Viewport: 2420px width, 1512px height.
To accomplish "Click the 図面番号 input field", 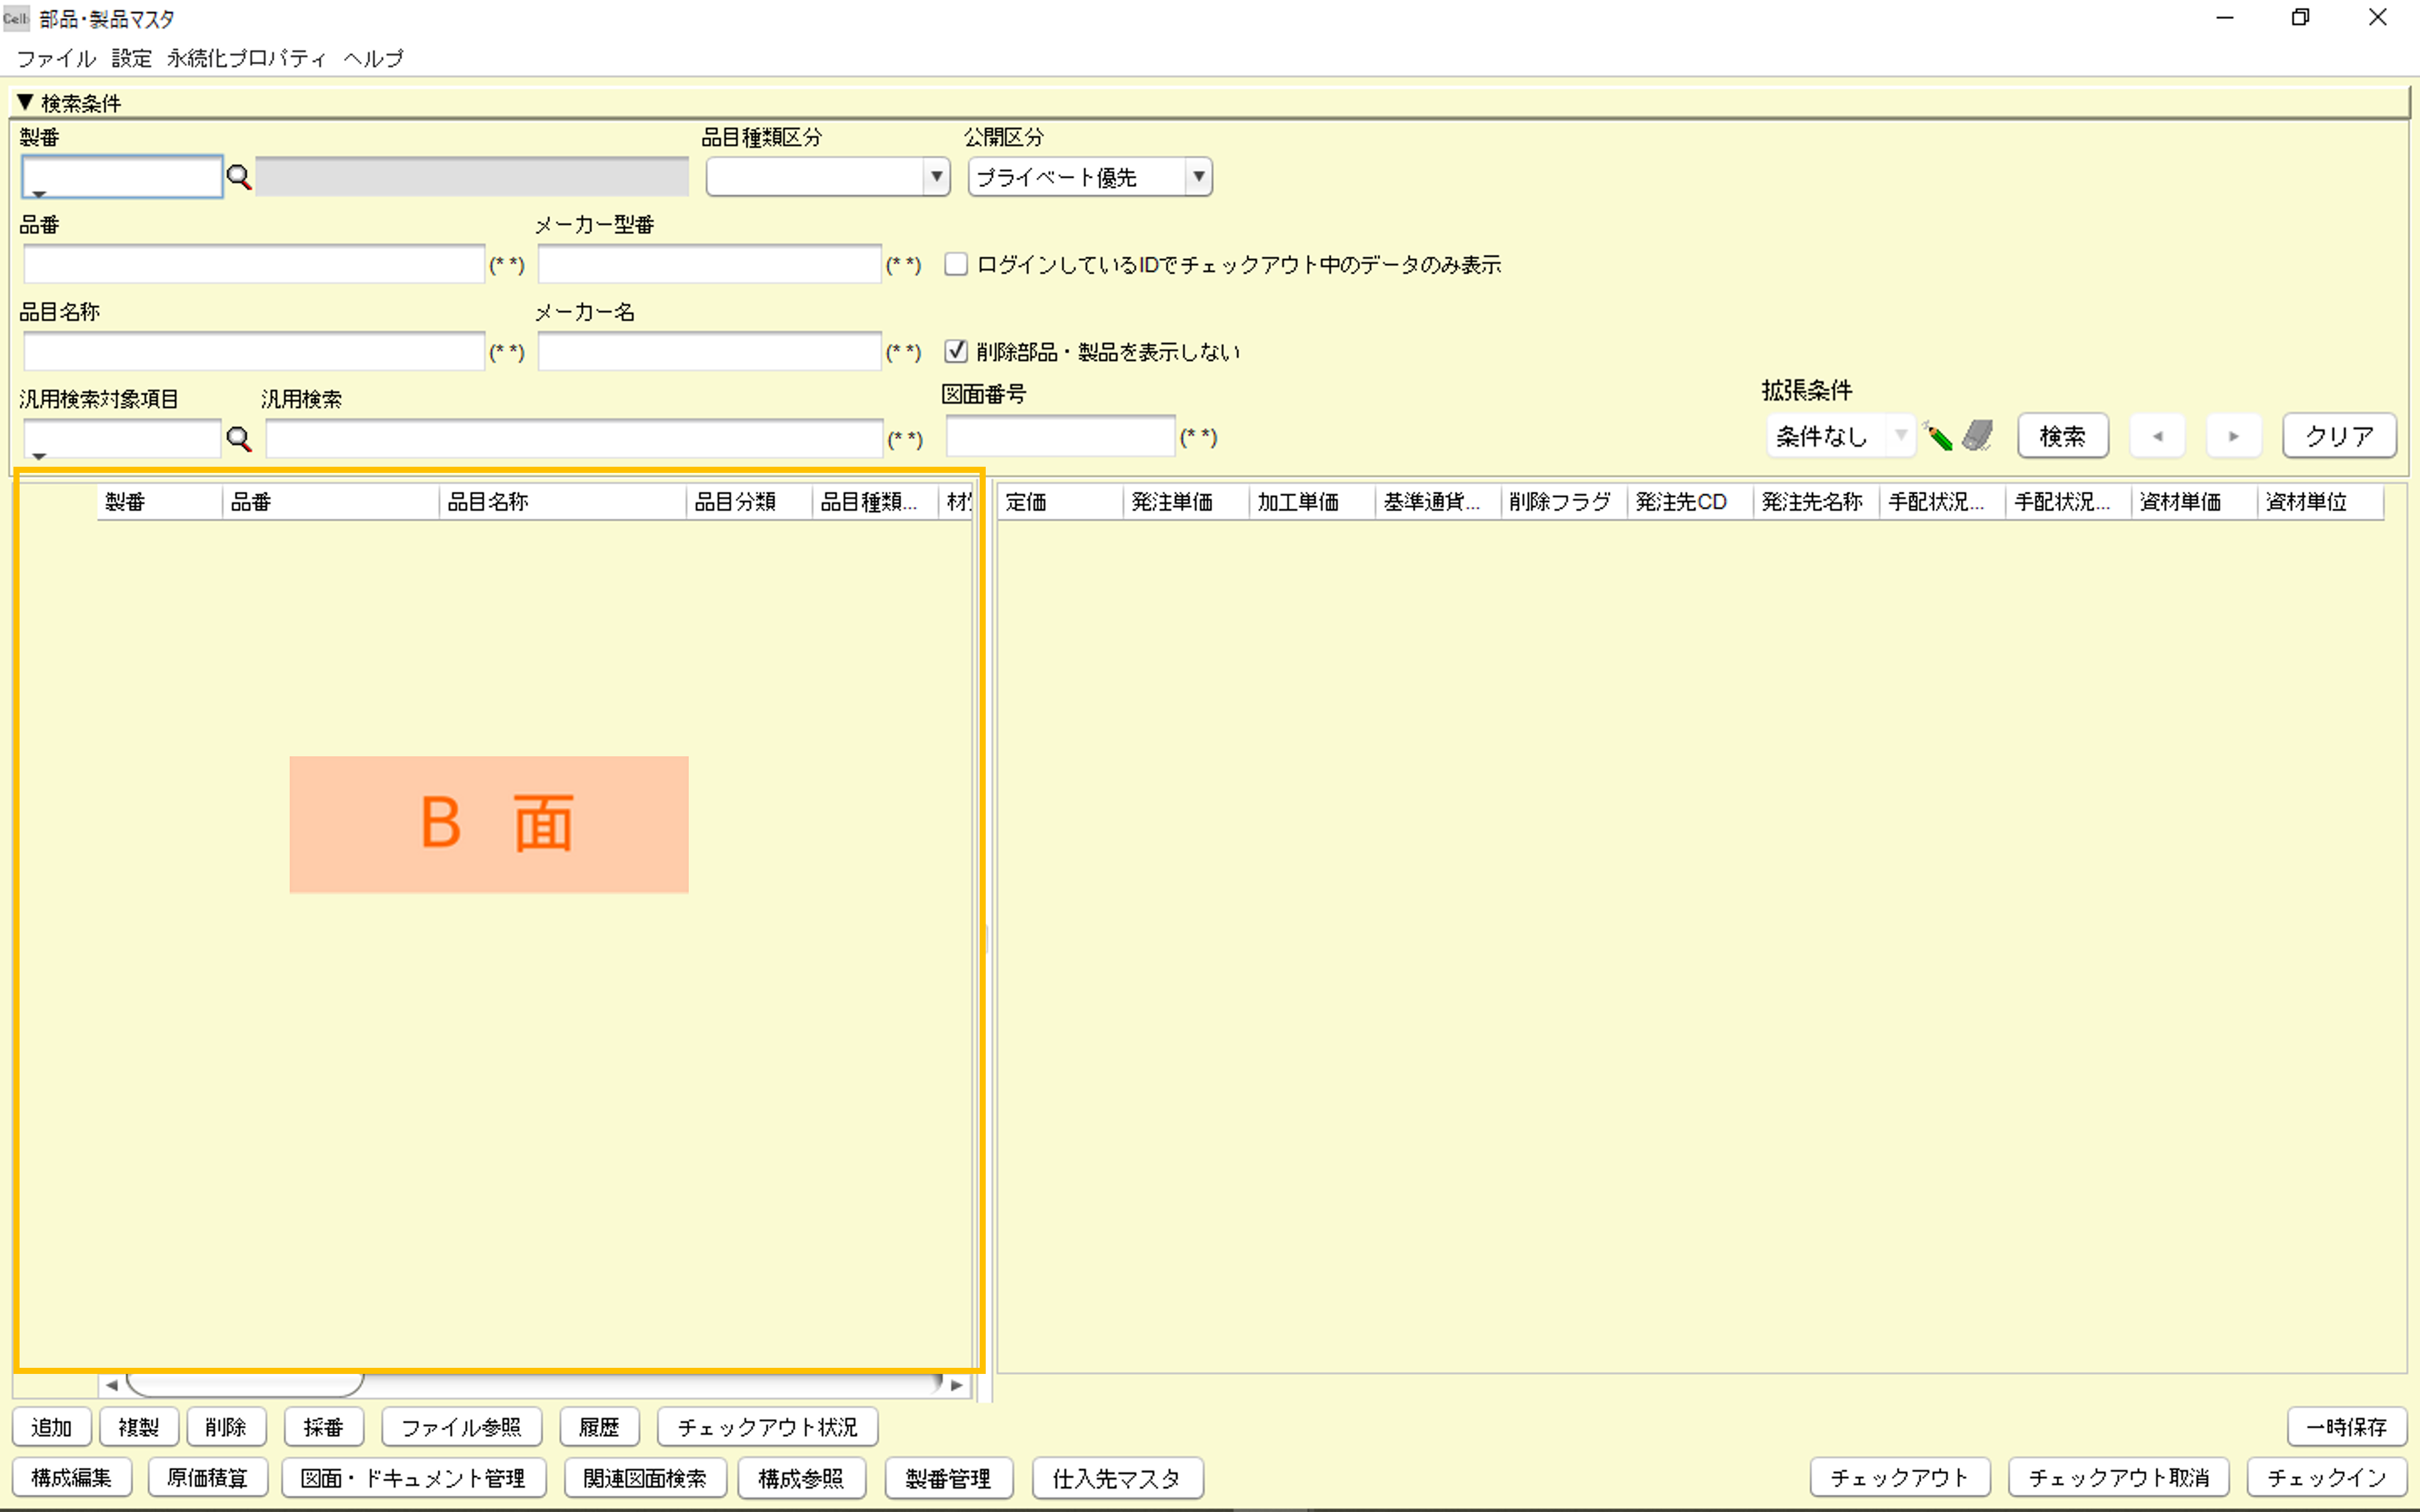I will click(1061, 436).
